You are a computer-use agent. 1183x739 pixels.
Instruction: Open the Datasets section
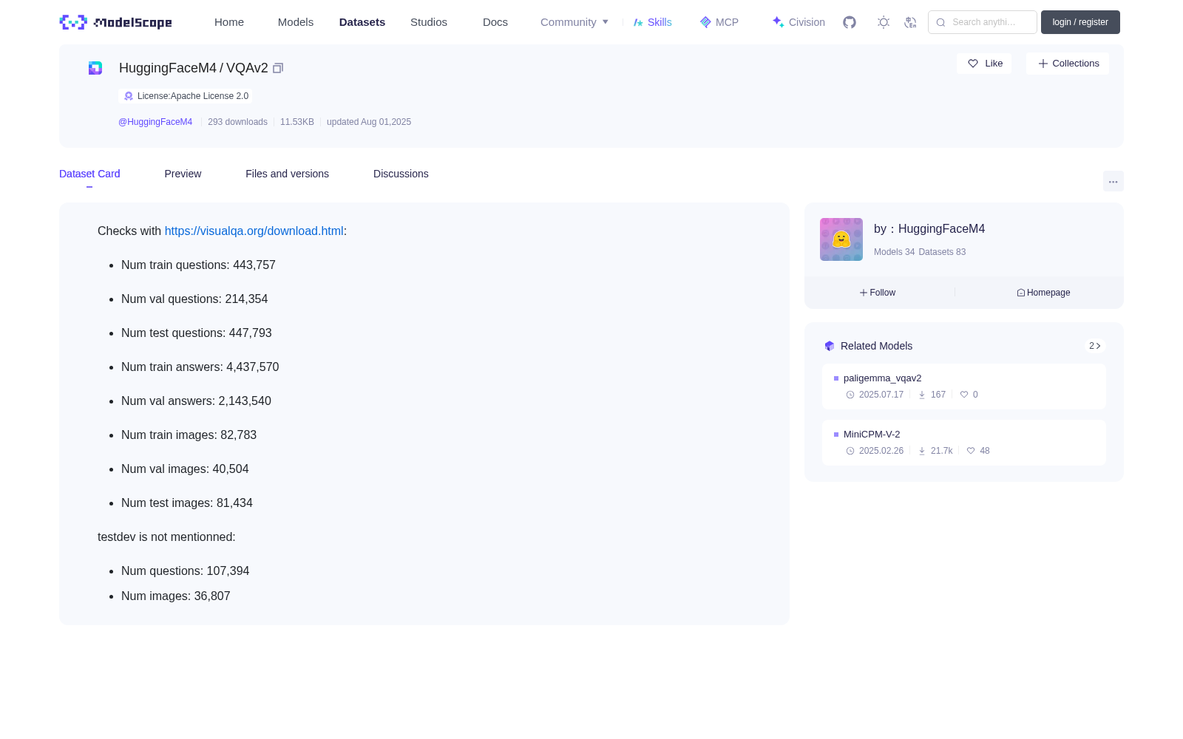[362, 22]
